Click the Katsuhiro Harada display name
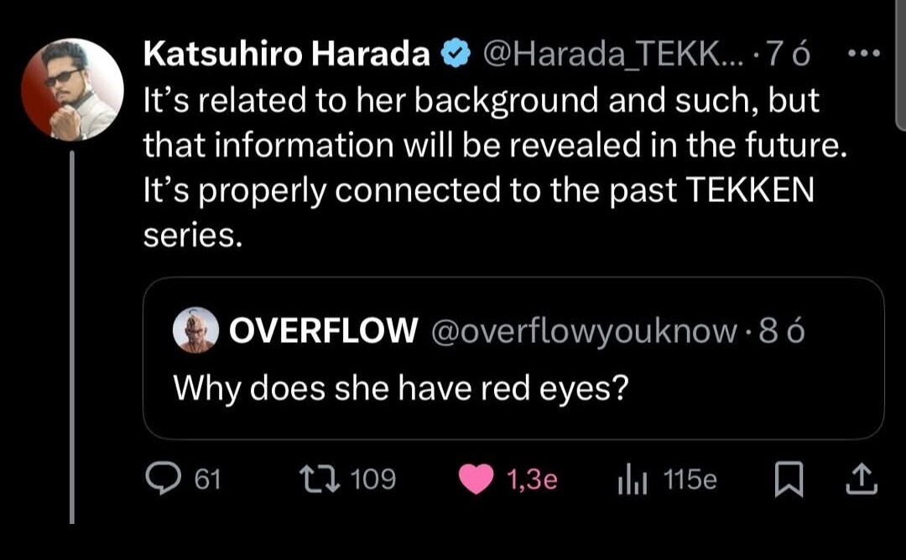Viewport: 906px width, 560px height. (287, 54)
